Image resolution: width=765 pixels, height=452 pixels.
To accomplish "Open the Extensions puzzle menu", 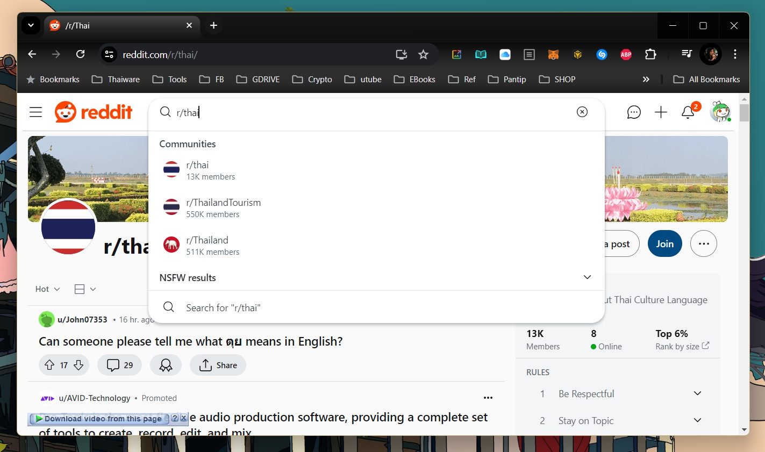I will tap(650, 54).
